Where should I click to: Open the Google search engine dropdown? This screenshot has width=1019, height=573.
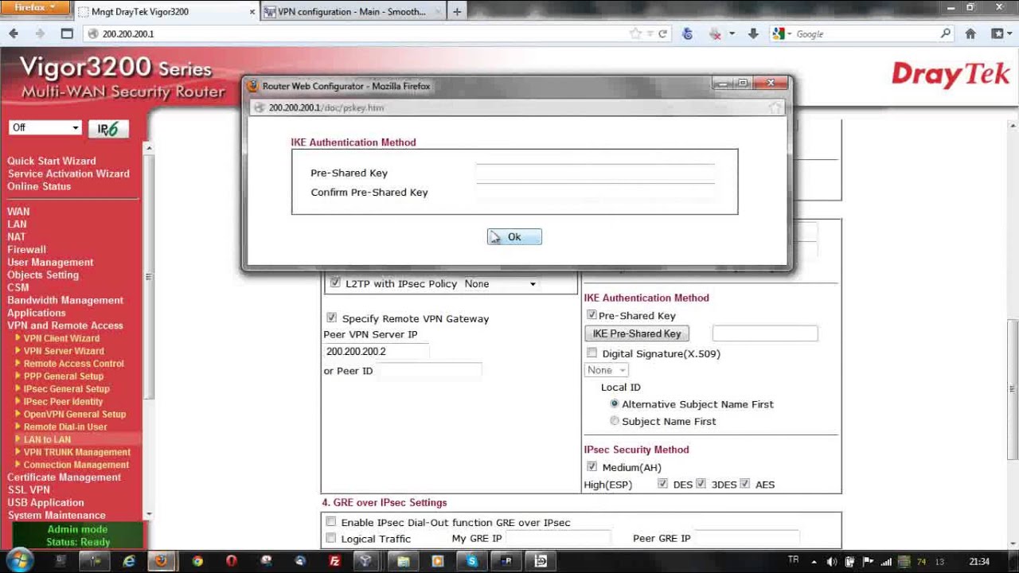click(781, 33)
